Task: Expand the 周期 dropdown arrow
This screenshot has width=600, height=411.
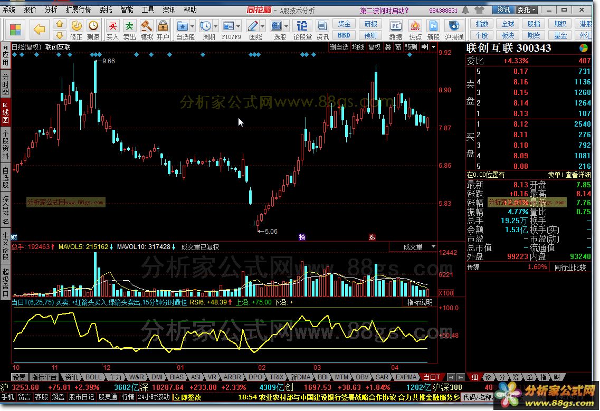Action: [x=215, y=26]
